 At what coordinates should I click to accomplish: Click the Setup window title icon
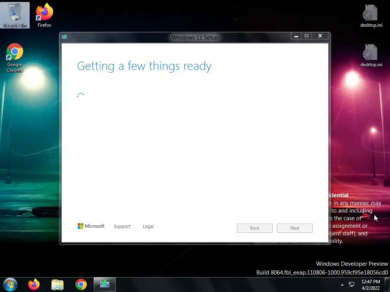pos(65,37)
